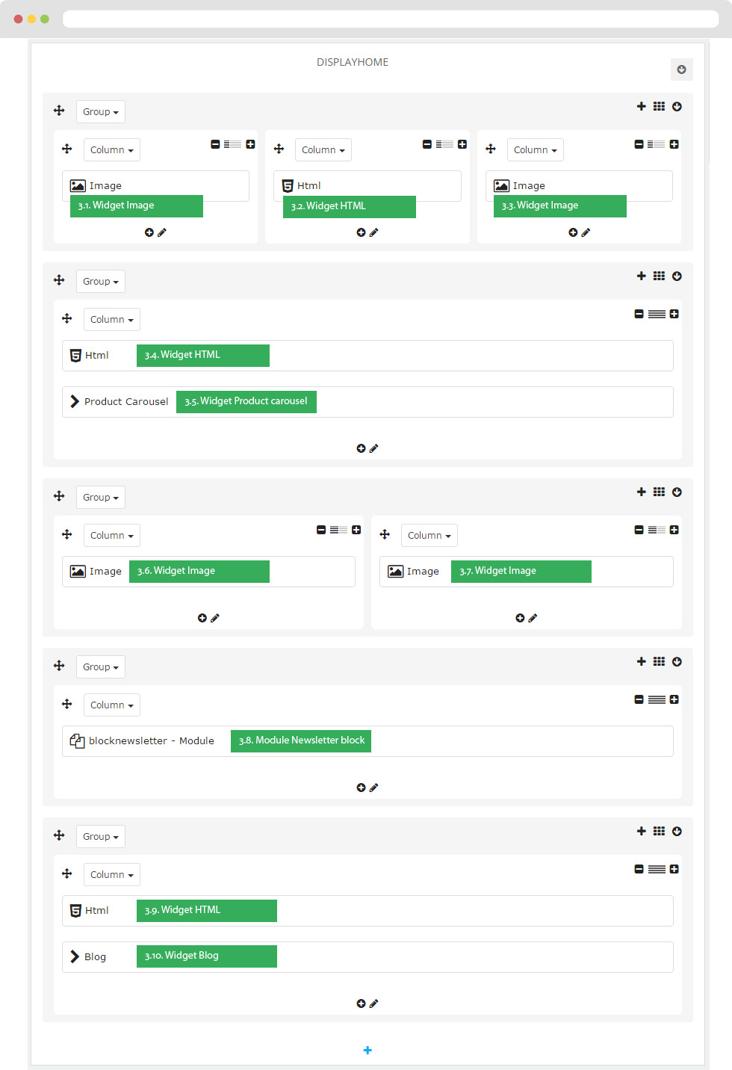Open the first Group dropdown
Image resolution: width=732 pixels, height=1070 pixels.
101,111
